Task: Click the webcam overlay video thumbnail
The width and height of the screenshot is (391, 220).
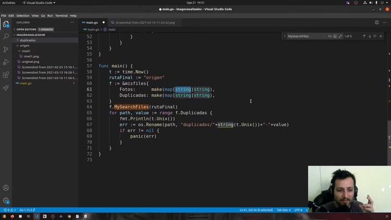Action: pos(349,189)
